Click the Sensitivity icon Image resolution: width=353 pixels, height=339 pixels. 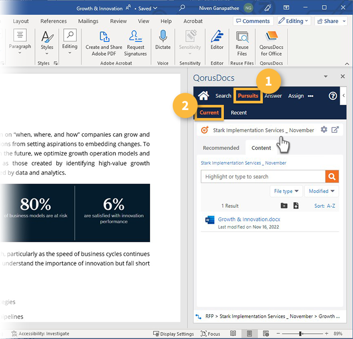pyautogui.click(x=190, y=36)
